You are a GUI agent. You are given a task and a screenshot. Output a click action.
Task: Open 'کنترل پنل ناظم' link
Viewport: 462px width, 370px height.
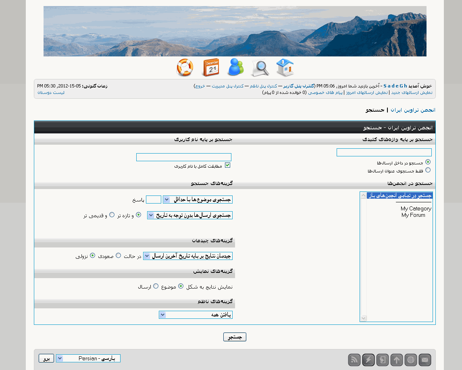pos(263,86)
